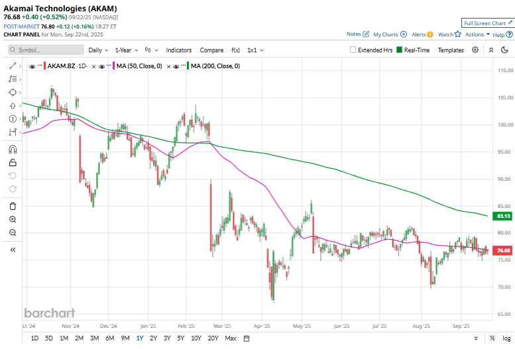Collapse chart header with double up arrows
The image size is (515, 349).
point(491,50)
